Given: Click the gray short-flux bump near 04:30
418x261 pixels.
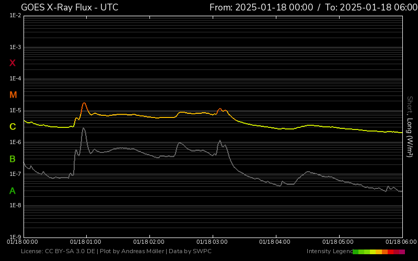Looking at the screenshot, I should coord(308,172).
